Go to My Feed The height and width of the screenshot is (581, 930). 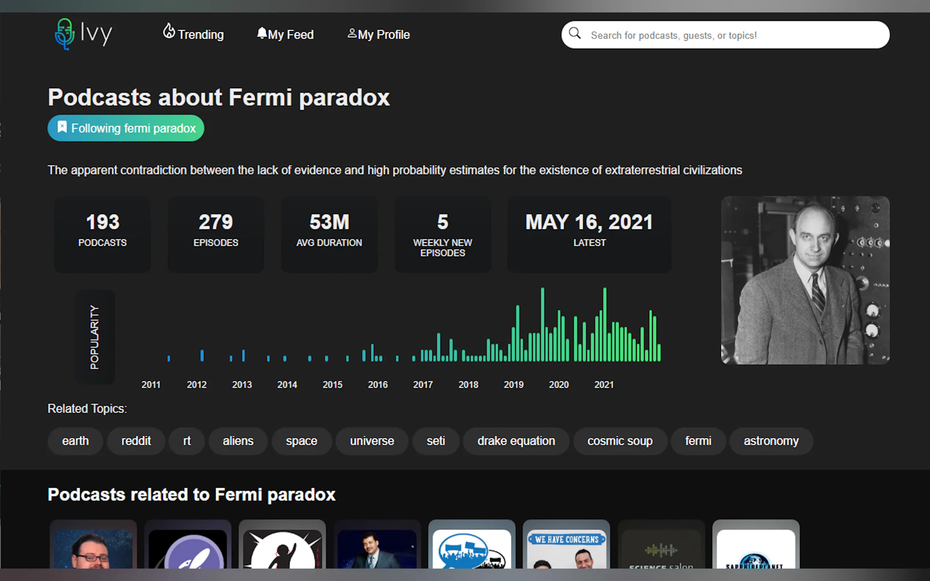coord(291,35)
